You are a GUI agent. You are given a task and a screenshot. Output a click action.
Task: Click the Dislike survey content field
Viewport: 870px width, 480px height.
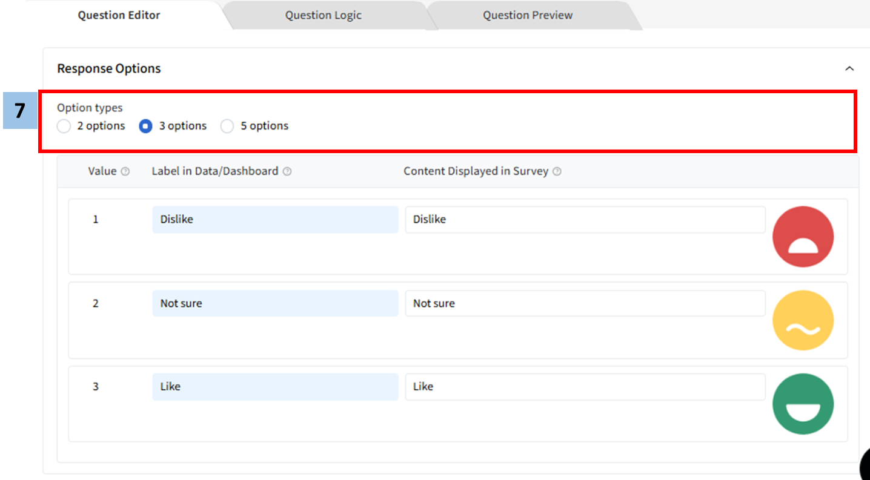(x=585, y=220)
